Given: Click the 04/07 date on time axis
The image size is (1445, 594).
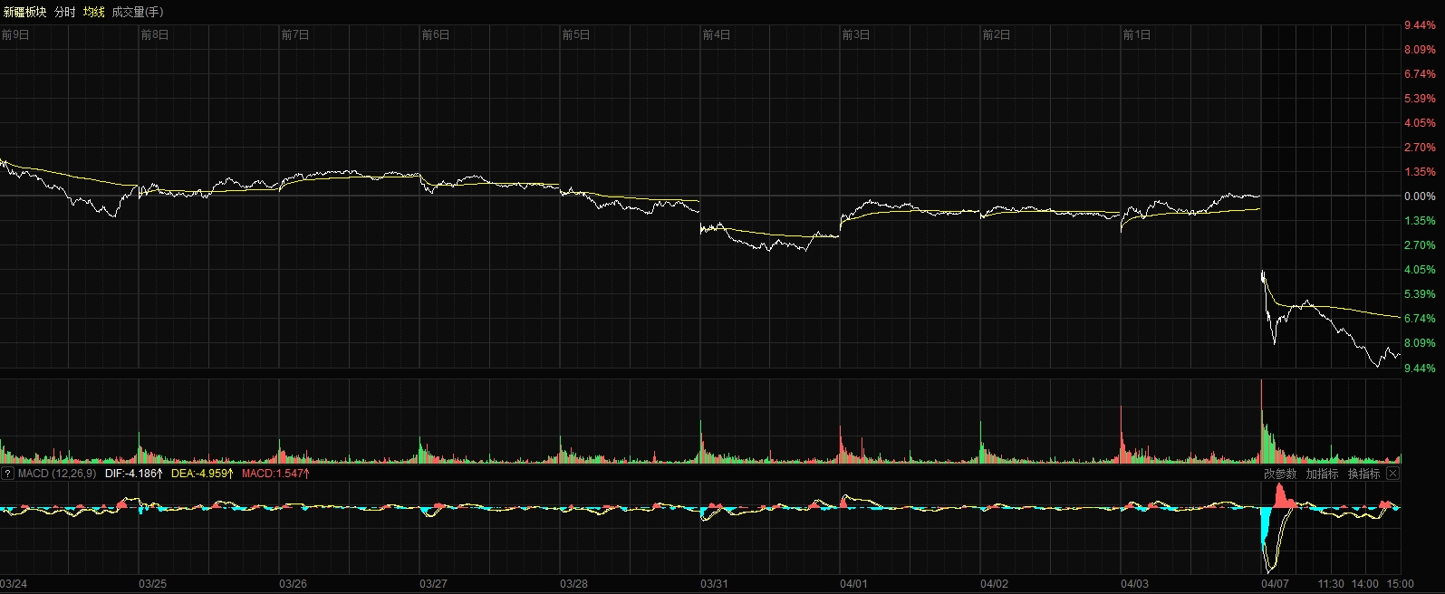Looking at the screenshot, I should tap(1275, 584).
